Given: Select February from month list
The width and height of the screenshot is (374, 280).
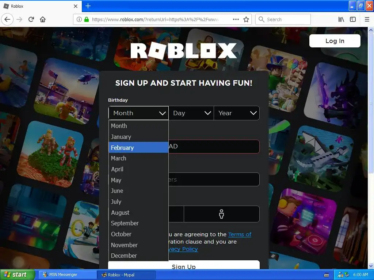Looking at the screenshot, I should click(138, 147).
